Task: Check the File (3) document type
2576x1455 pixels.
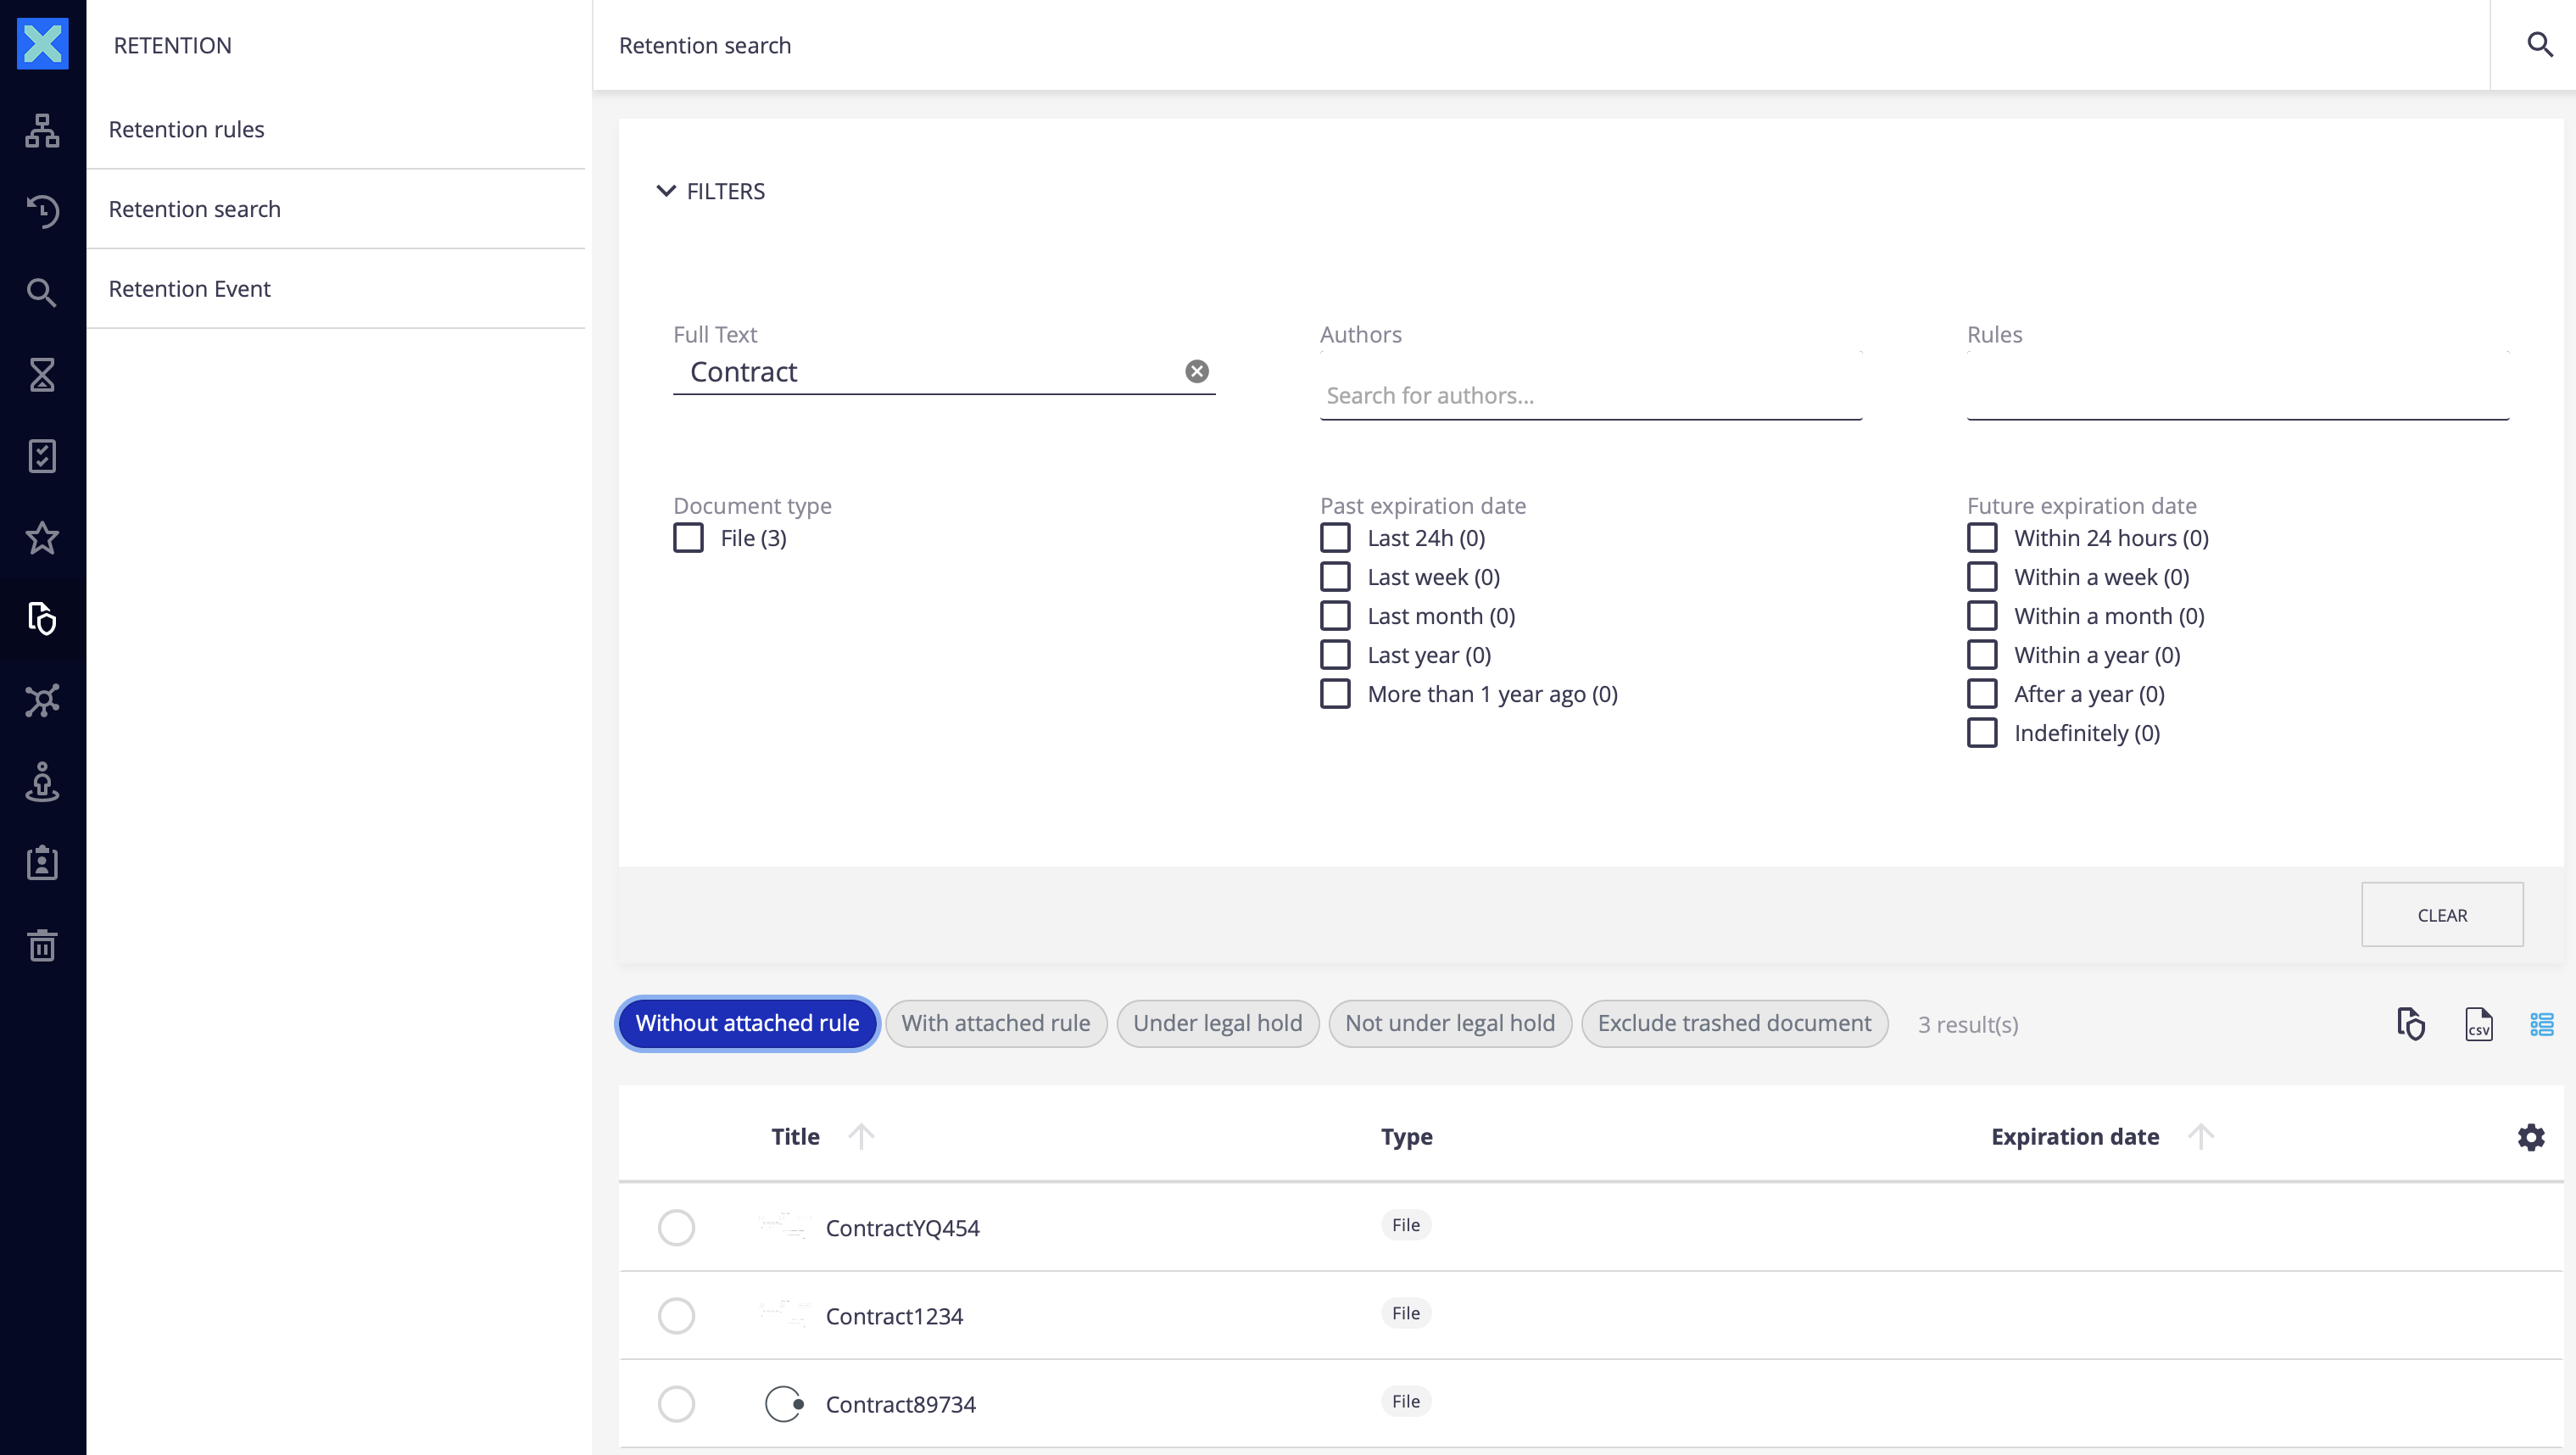Action: click(688, 538)
